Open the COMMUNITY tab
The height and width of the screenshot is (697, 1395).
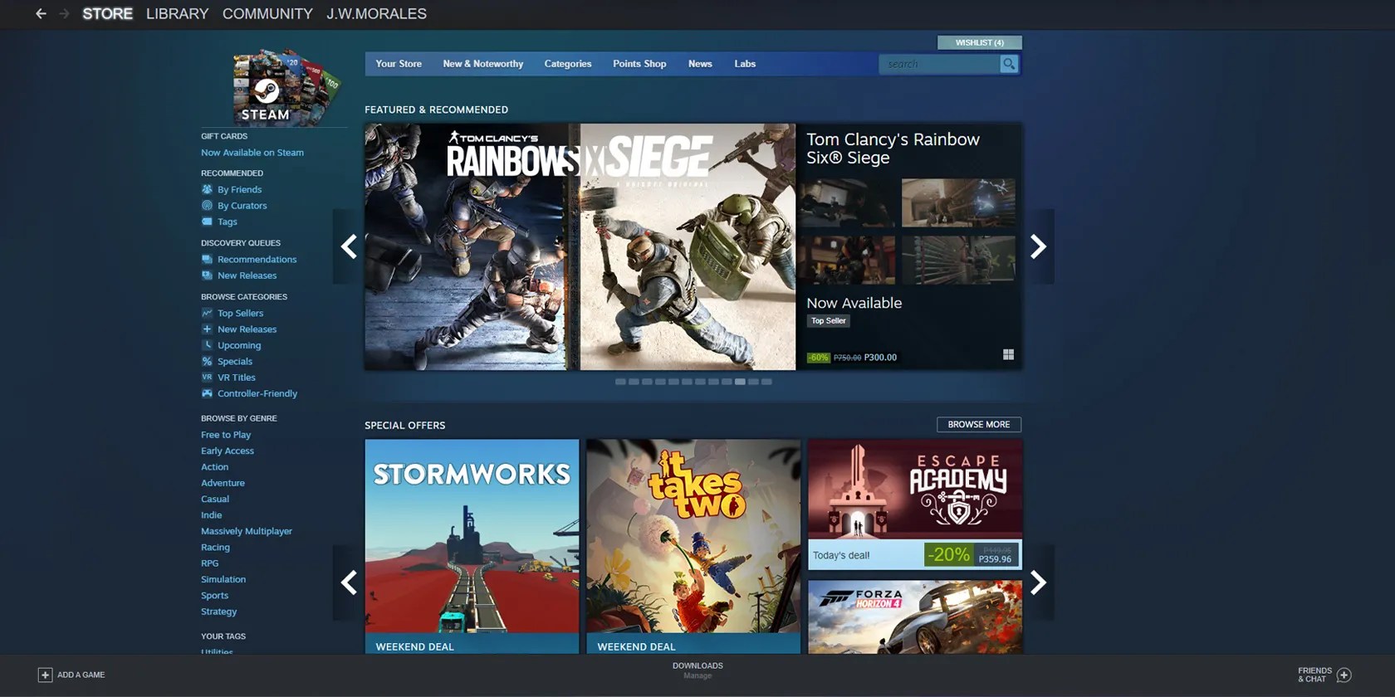click(267, 14)
